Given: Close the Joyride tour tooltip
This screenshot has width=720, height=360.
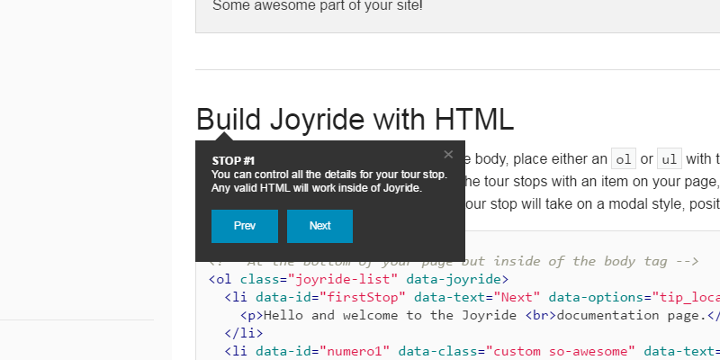Looking at the screenshot, I should tap(448, 154).
